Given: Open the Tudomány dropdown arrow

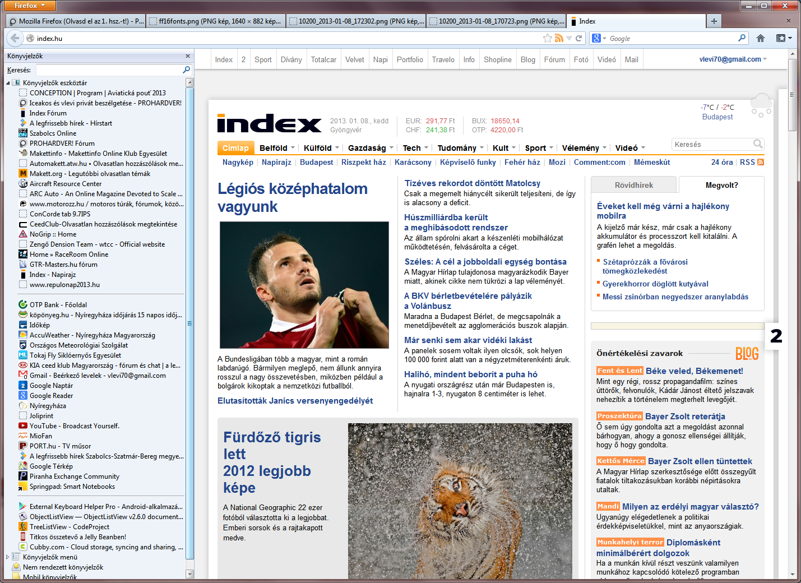Looking at the screenshot, I should tap(481, 148).
